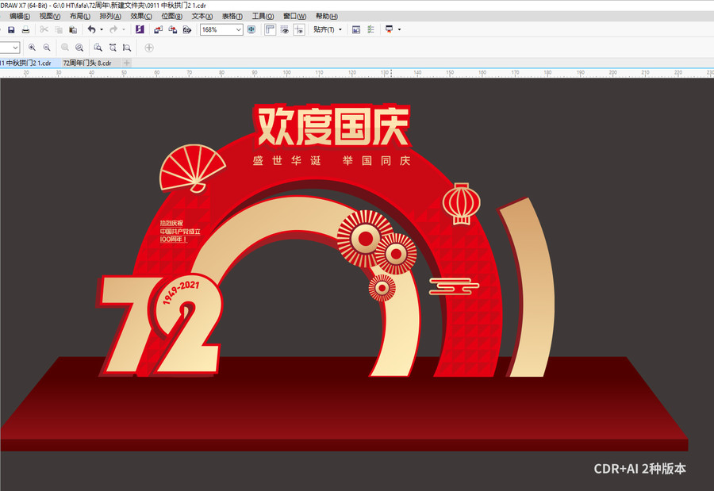Add a new document tab
The height and width of the screenshot is (491, 714).
[127, 63]
